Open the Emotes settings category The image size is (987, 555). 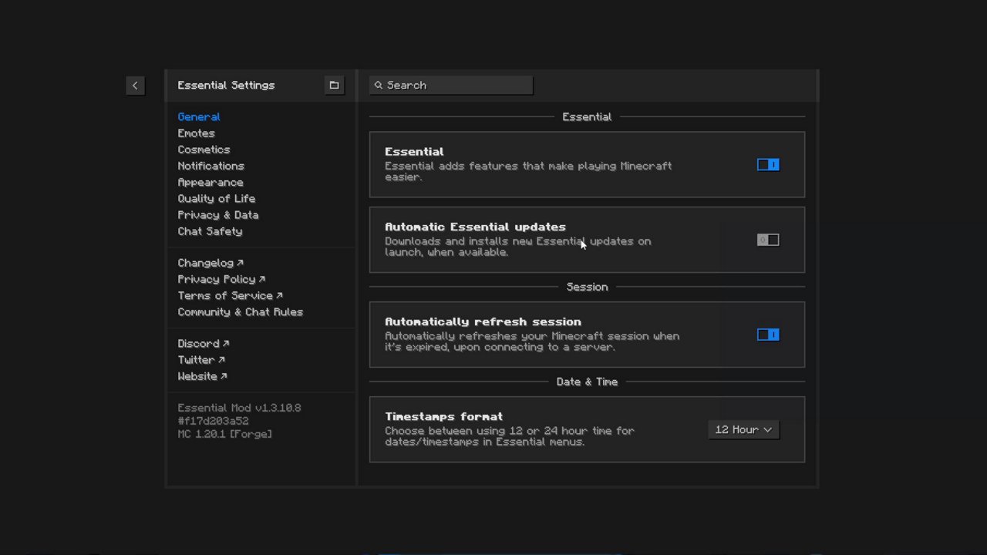196,133
